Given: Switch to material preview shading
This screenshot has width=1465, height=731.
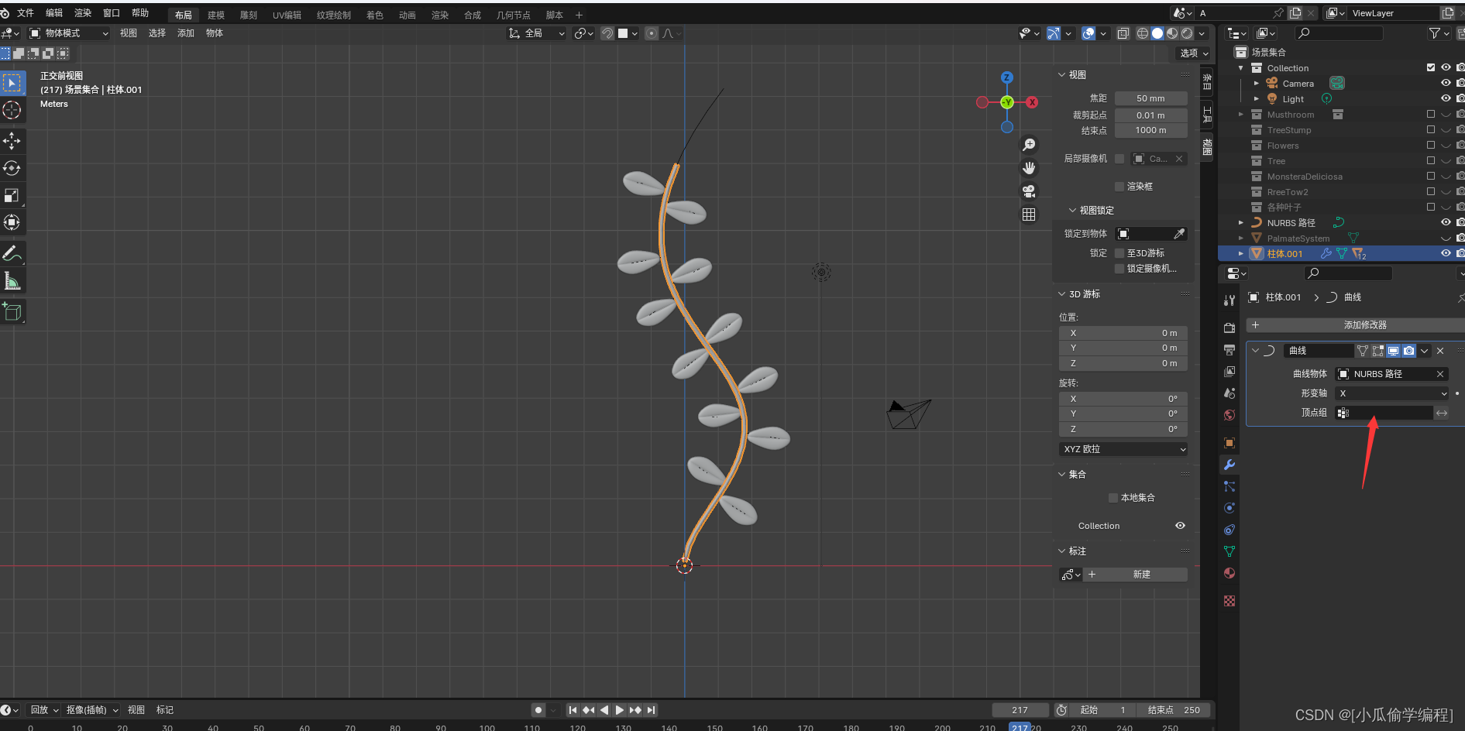Looking at the screenshot, I should 1172,33.
